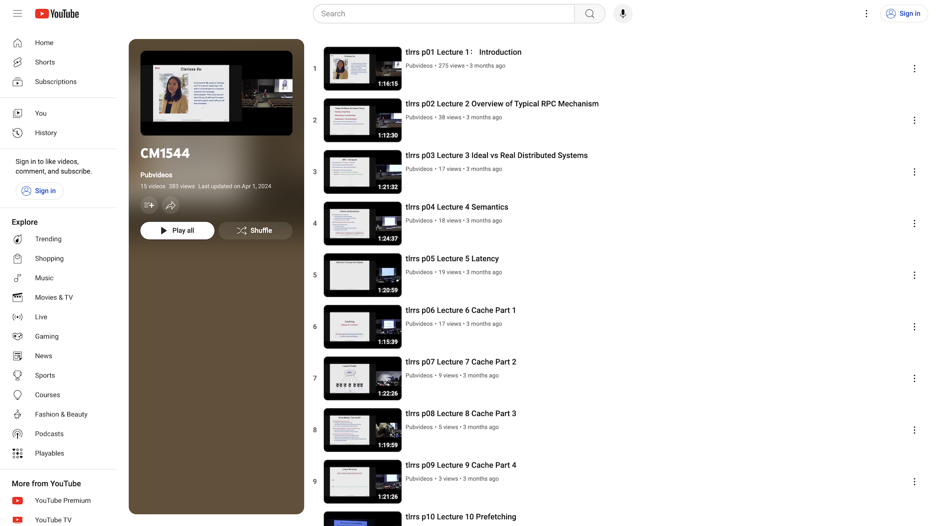Open Lecture 4 Semantics thumbnail
This screenshot has height=526, width=936.
[x=363, y=224]
